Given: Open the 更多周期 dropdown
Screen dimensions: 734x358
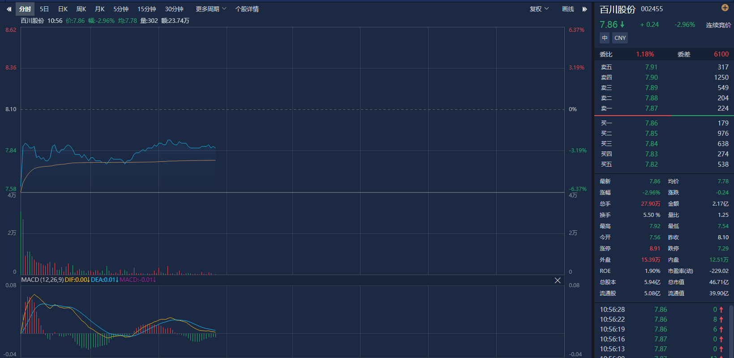Looking at the screenshot, I should point(210,9).
